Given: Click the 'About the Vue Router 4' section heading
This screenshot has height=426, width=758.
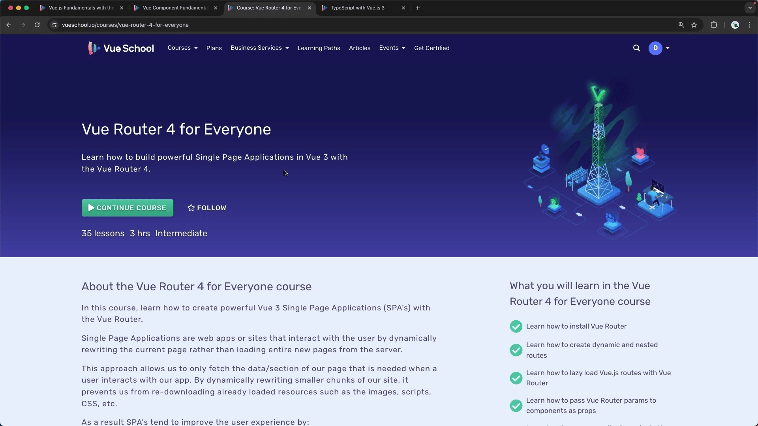Looking at the screenshot, I should [x=196, y=287].
